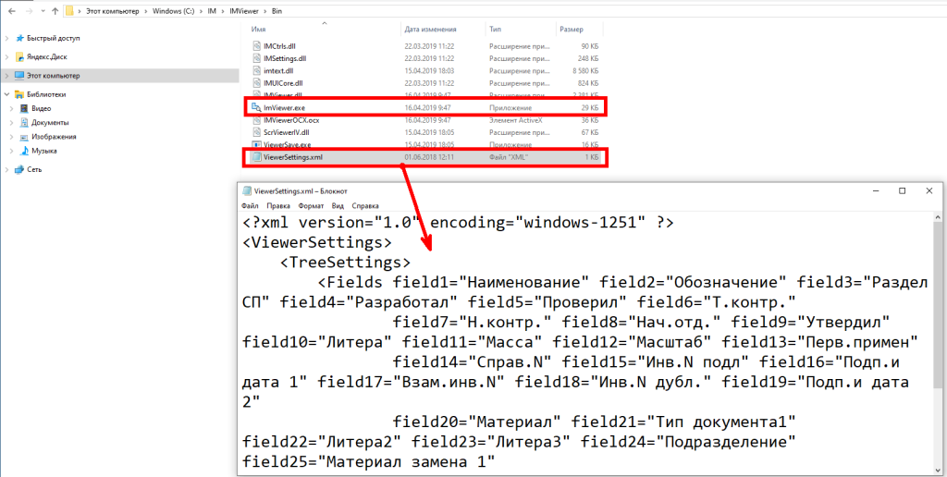
Task: Expand the Документы library node
Action: (13, 122)
